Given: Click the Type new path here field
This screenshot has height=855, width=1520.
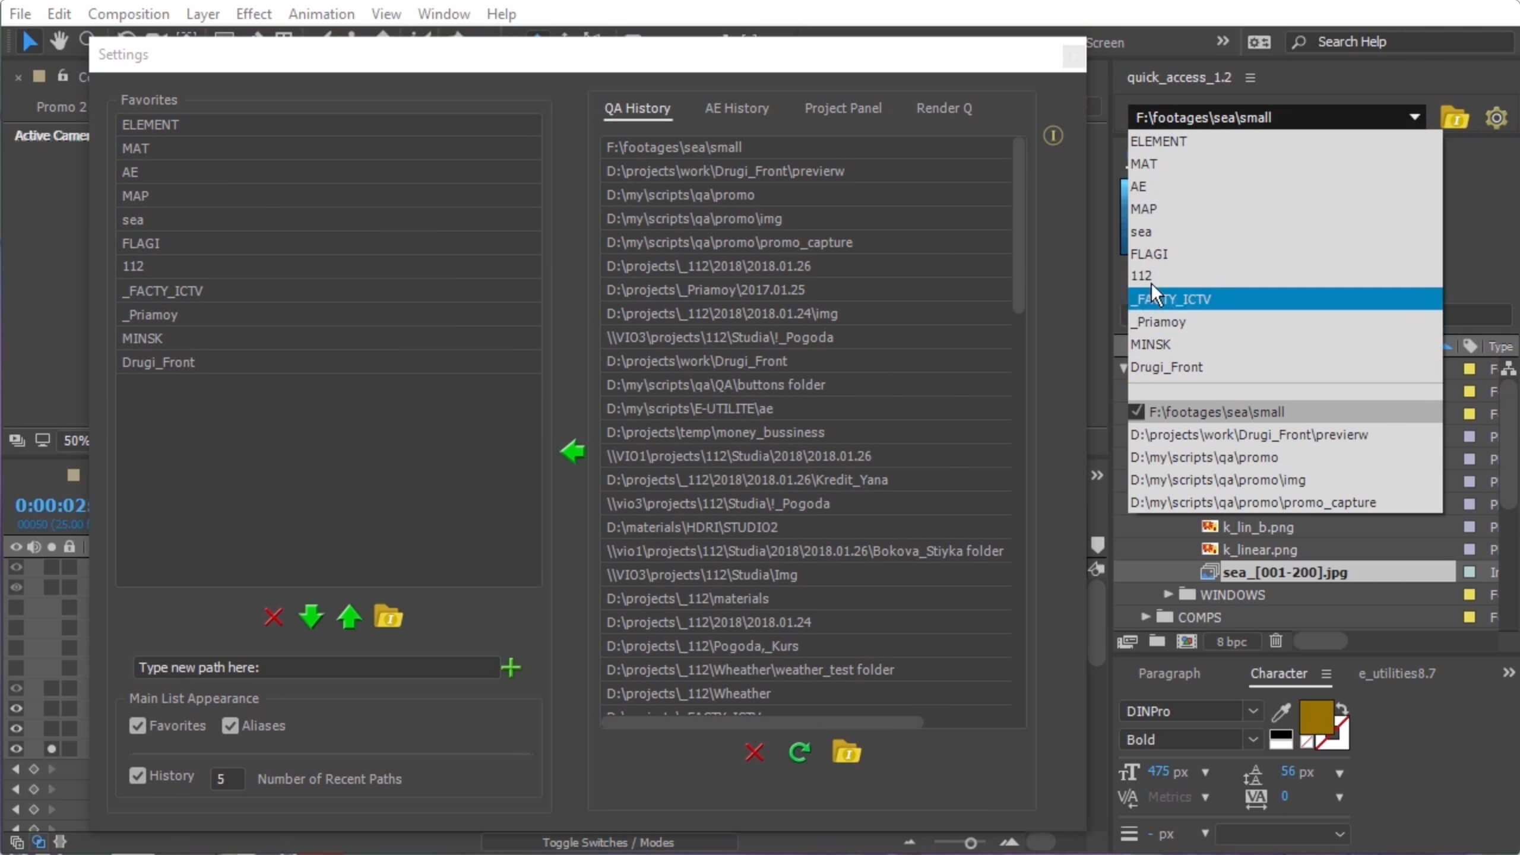Looking at the screenshot, I should [x=315, y=667].
